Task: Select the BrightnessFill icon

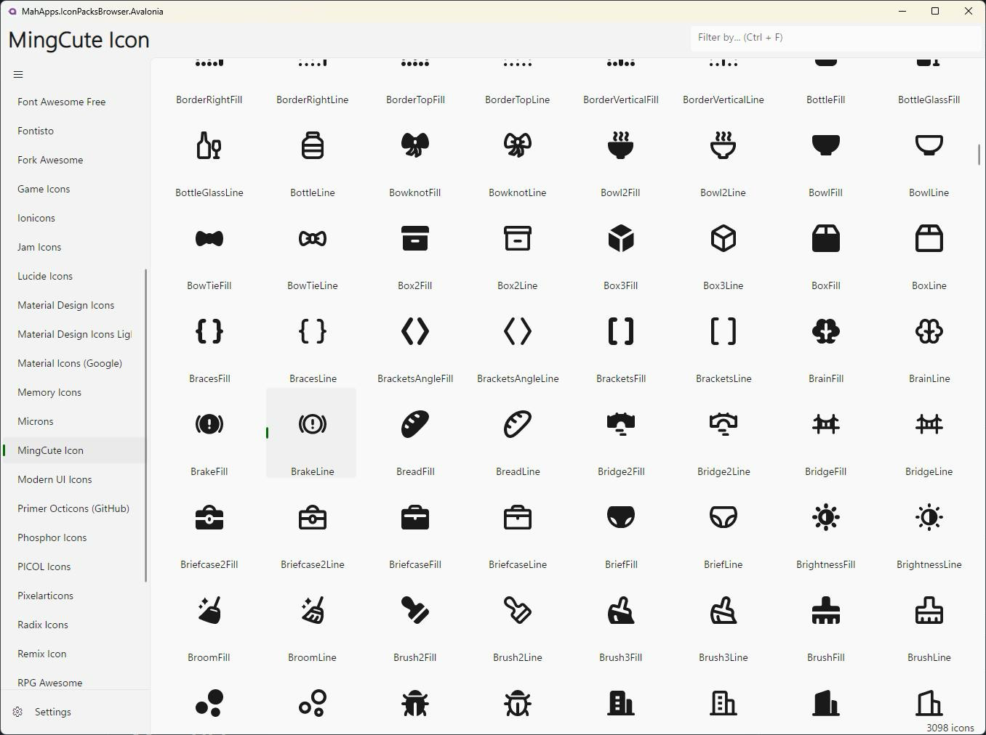Action: click(826, 517)
